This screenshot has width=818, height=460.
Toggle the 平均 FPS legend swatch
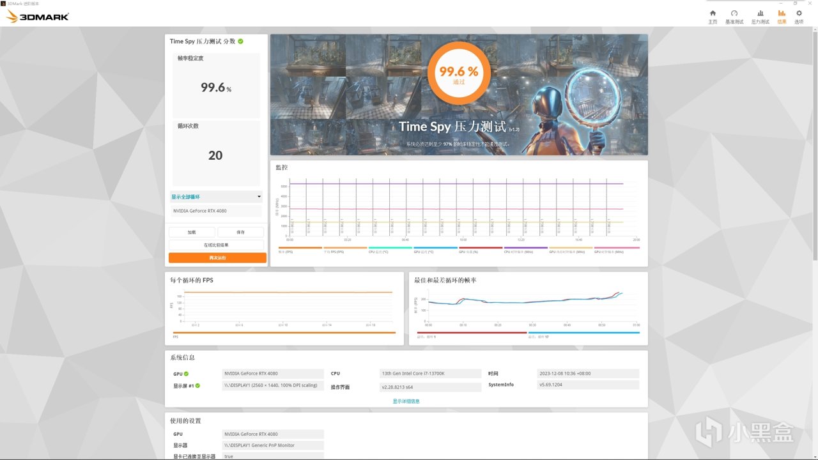[x=345, y=248]
